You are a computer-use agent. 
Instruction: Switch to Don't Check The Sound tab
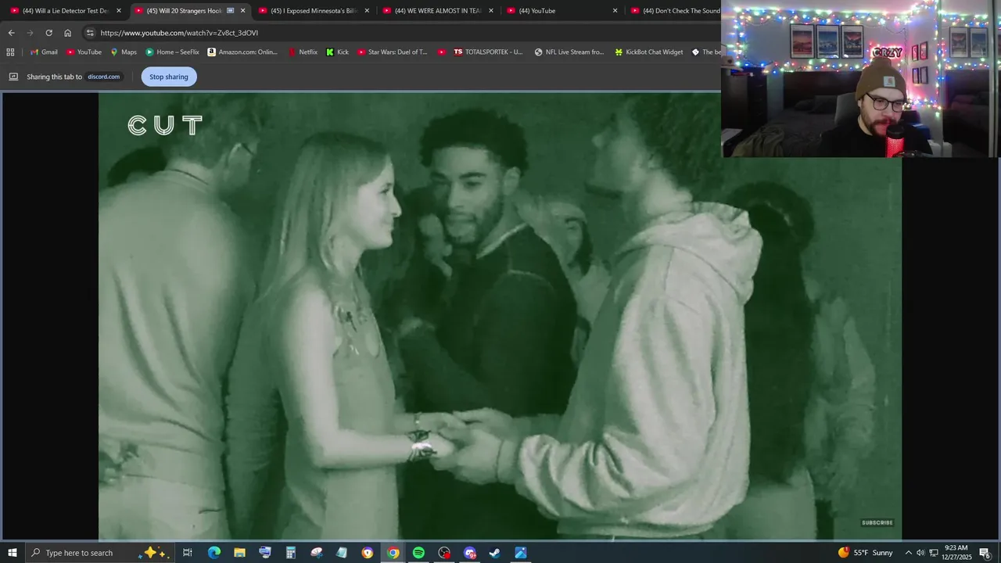(676, 11)
